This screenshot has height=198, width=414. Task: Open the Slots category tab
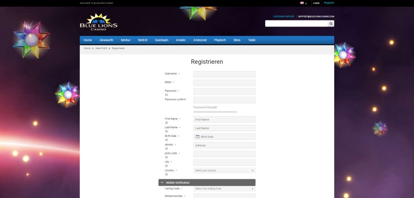pyautogui.click(x=237, y=40)
